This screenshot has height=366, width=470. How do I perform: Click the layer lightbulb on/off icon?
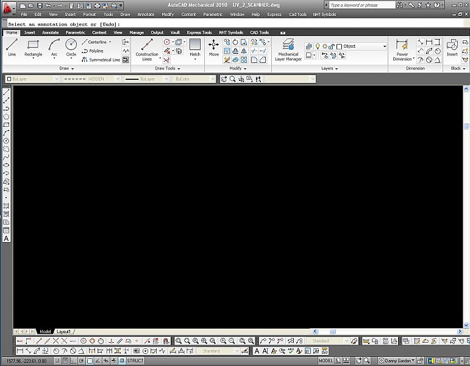[318, 46]
